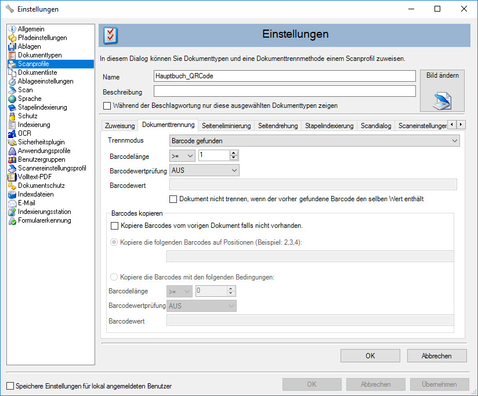Select the Ablagen icon in sidebar
Viewport: 478px width, 396px height.
pos(13,46)
